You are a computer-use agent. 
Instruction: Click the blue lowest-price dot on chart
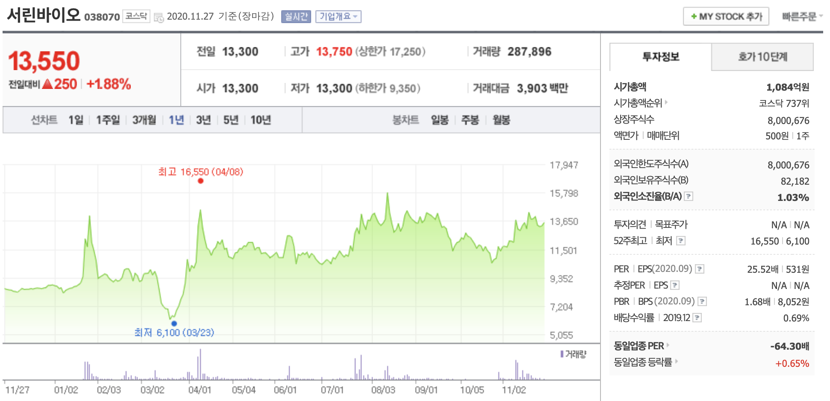(174, 323)
